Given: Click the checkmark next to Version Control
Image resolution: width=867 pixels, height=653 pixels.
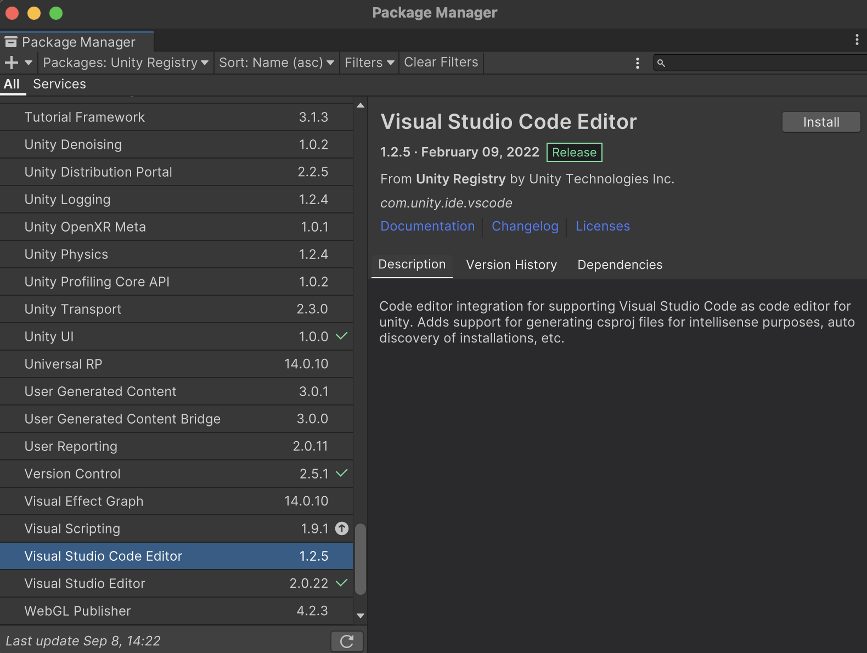Looking at the screenshot, I should [342, 473].
